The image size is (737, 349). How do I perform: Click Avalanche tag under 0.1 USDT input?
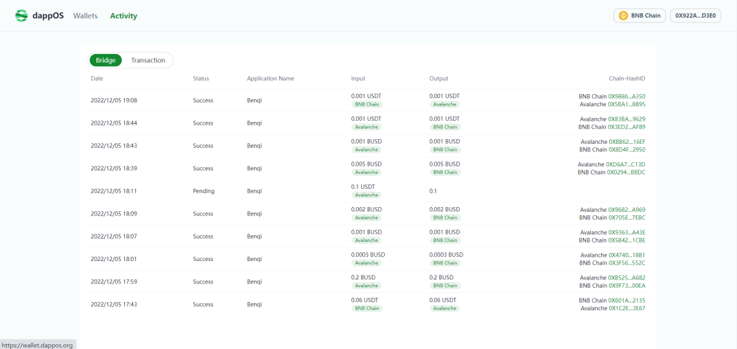366,195
